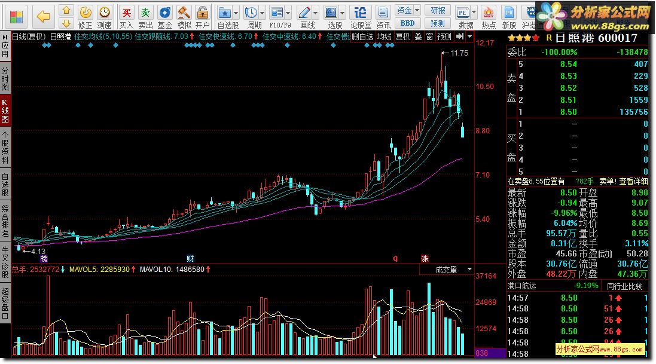Click the 11.75 high price label
This screenshot has height=364, width=656.
(459, 53)
